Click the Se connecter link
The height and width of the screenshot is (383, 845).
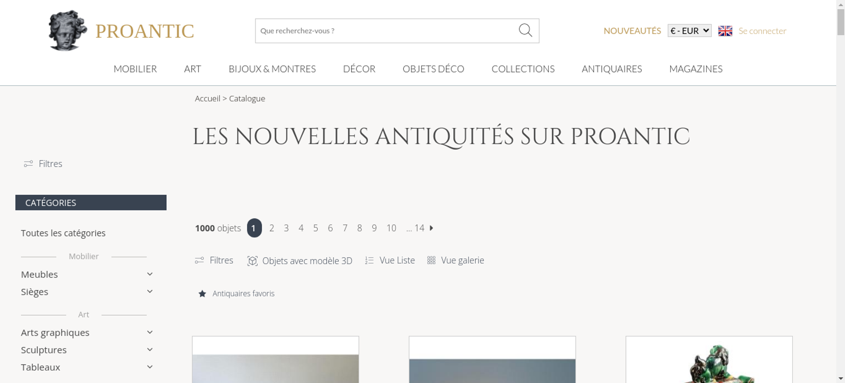coord(762,31)
